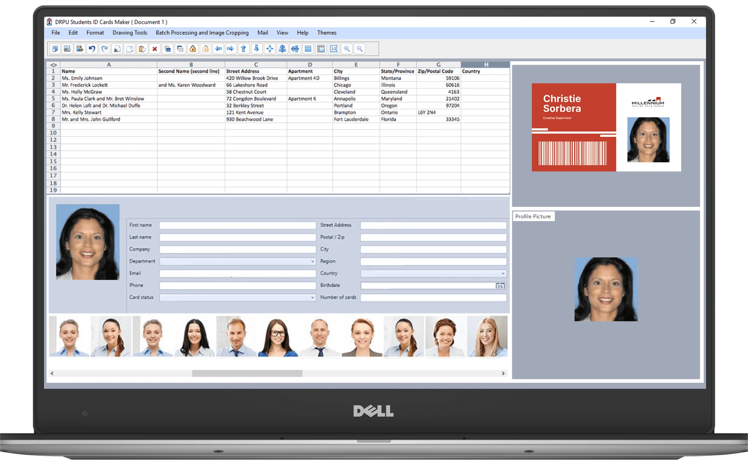Click the 1:1 actual size icon
748x465 pixels.
333,49
